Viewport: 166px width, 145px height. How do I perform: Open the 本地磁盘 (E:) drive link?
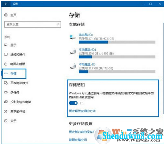point(87,64)
